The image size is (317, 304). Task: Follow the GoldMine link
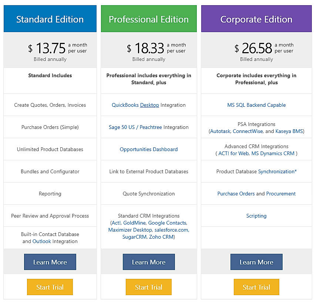[x=134, y=223]
